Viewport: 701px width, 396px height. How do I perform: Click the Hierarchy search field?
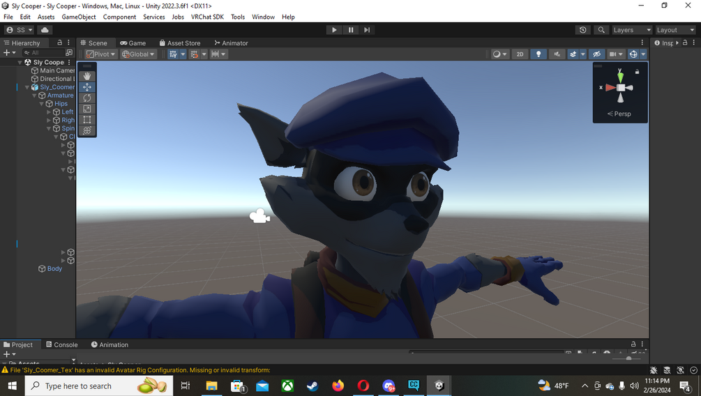[x=43, y=53]
